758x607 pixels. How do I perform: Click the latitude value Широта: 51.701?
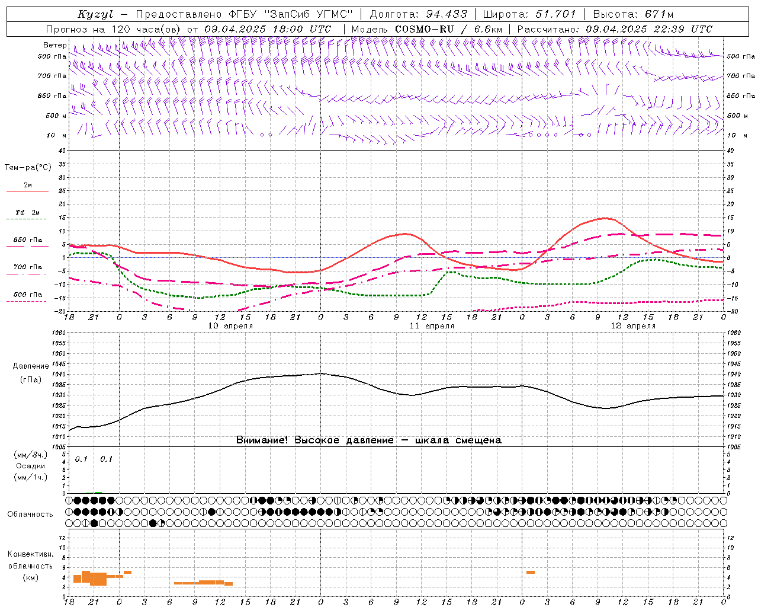point(529,14)
